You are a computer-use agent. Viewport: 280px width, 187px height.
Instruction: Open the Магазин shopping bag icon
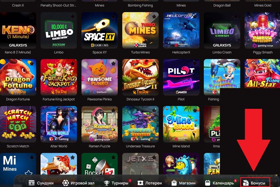(x=174, y=183)
